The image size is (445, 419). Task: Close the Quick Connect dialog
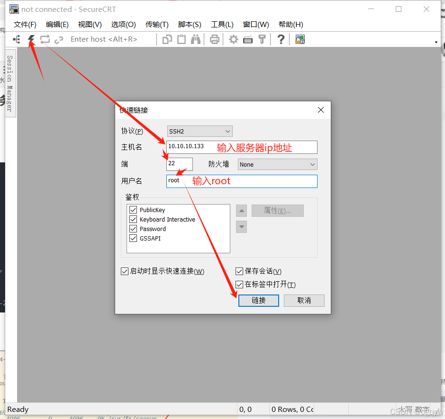point(321,110)
